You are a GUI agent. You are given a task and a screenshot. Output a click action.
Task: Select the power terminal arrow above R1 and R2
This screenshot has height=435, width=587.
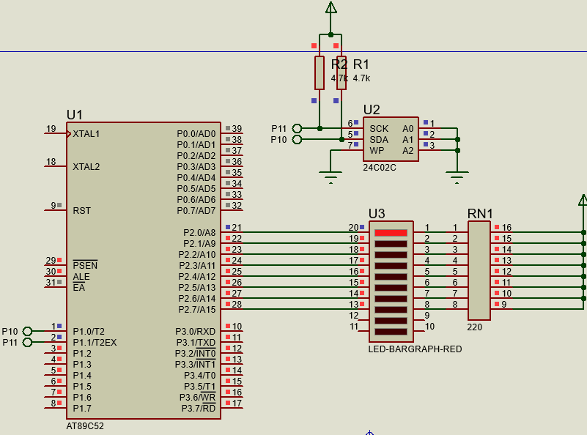331,8
